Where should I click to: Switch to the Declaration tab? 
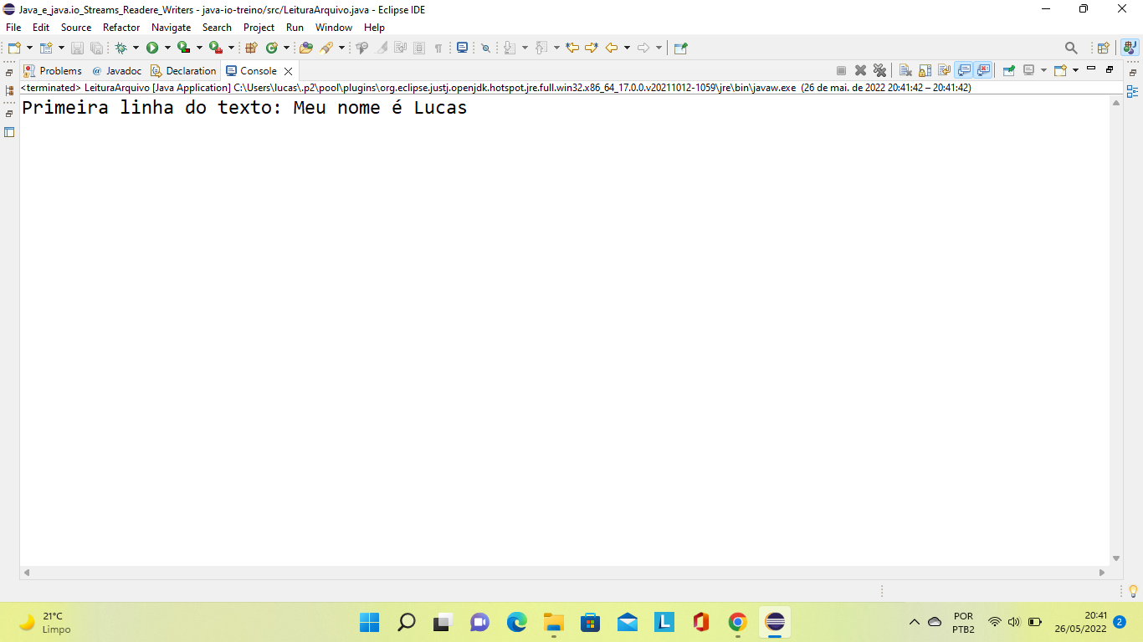[x=183, y=71]
